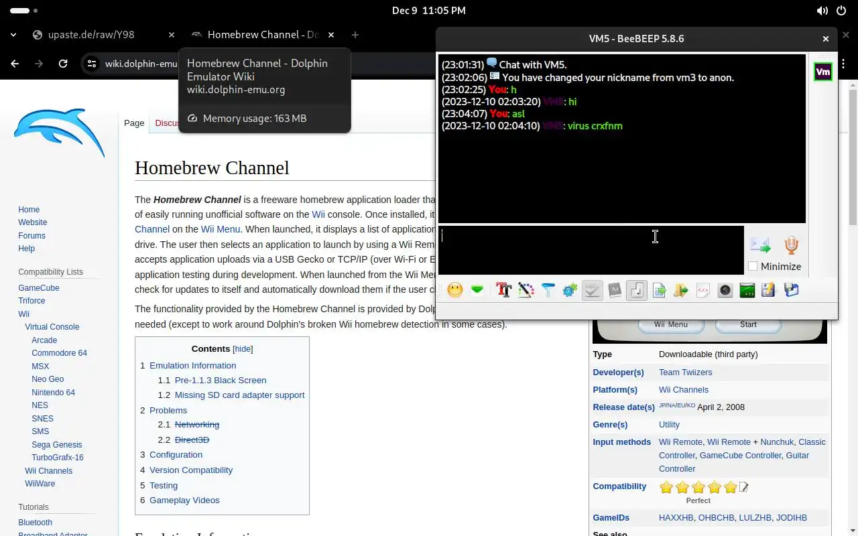
Task: Toggle the spell checking ABC icon
Action: click(592, 290)
